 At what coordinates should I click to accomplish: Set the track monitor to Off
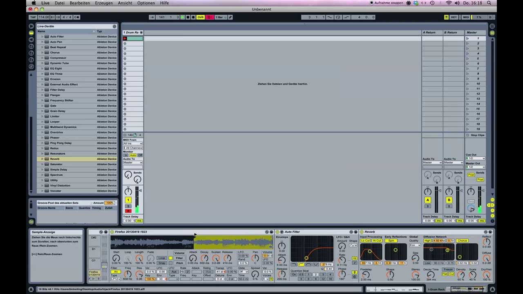(x=140, y=155)
